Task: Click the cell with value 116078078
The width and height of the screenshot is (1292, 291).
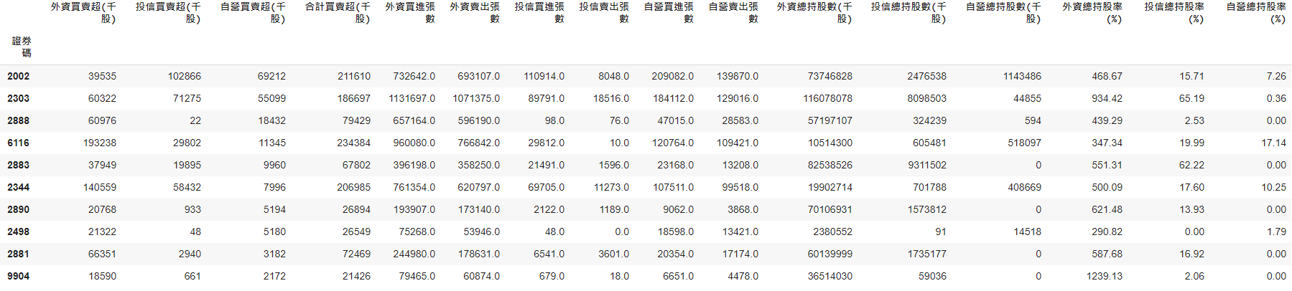Action: point(829,98)
